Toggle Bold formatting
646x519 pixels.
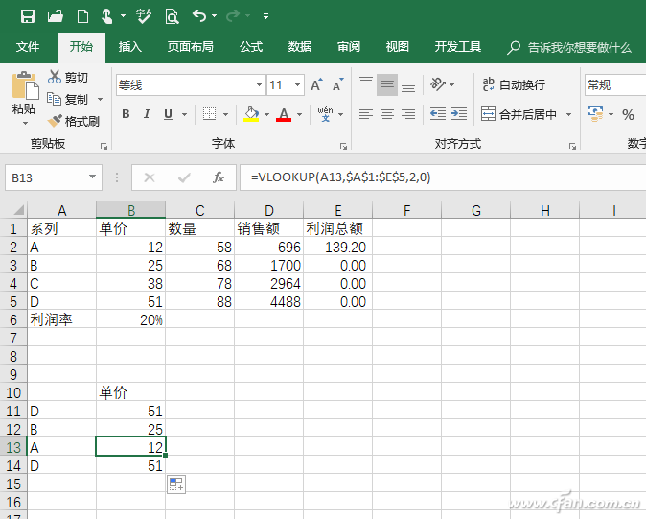[x=126, y=114]
